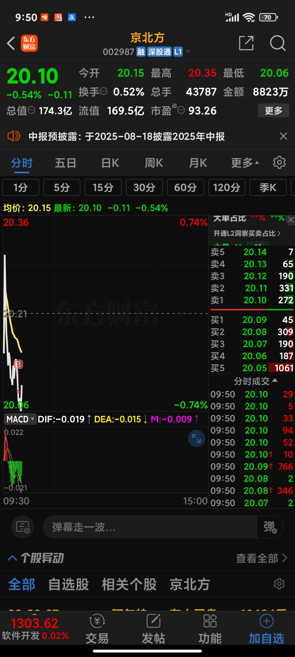295x657 pixels.
Task: Tap the L1 level badge
Action: (178, 51)
